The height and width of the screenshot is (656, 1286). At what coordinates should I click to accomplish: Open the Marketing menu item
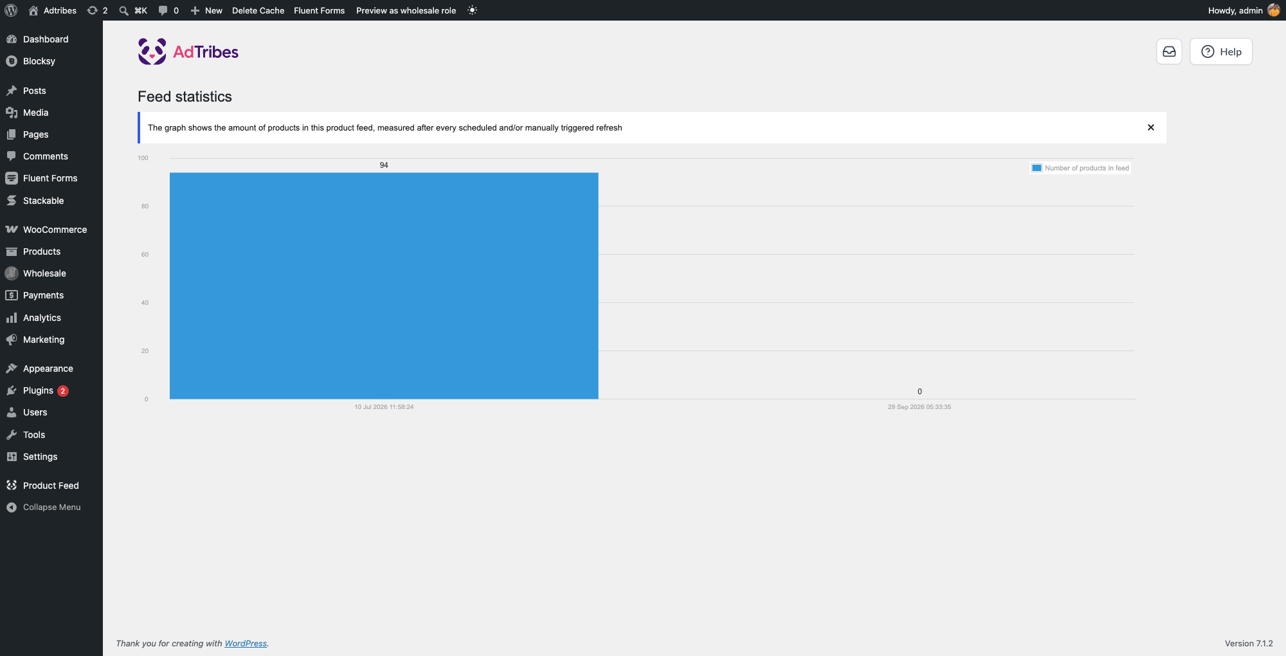coord(51,340)
